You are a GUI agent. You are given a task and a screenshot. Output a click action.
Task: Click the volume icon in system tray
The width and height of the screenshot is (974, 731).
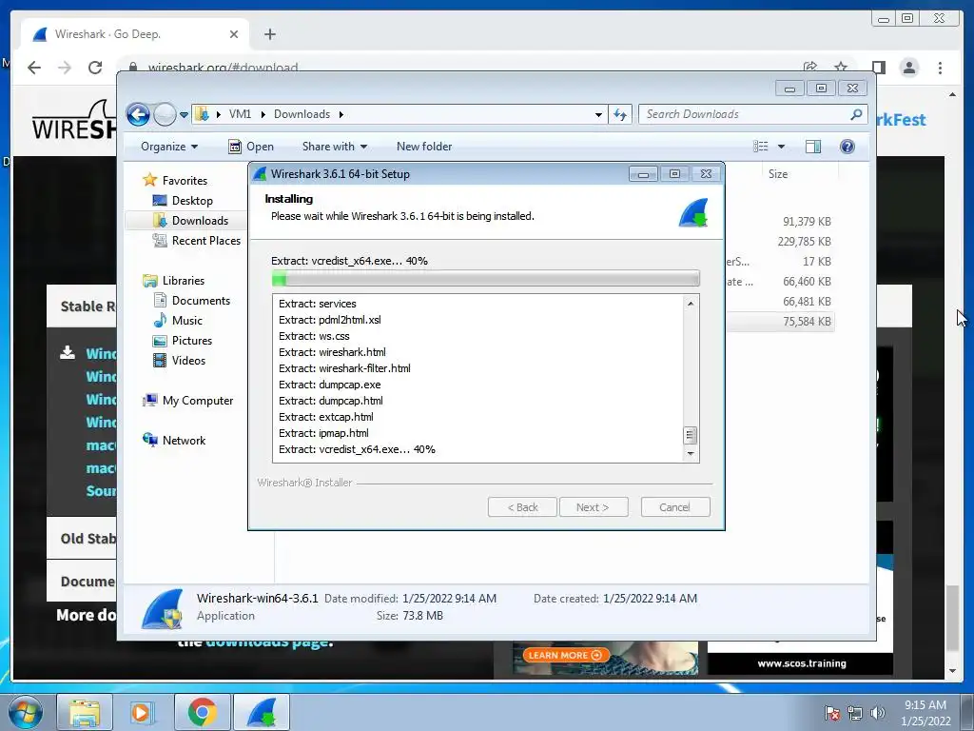click(877, 713)
